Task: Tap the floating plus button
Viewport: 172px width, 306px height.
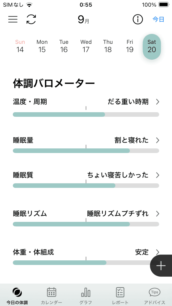Action: coord(161,266)
